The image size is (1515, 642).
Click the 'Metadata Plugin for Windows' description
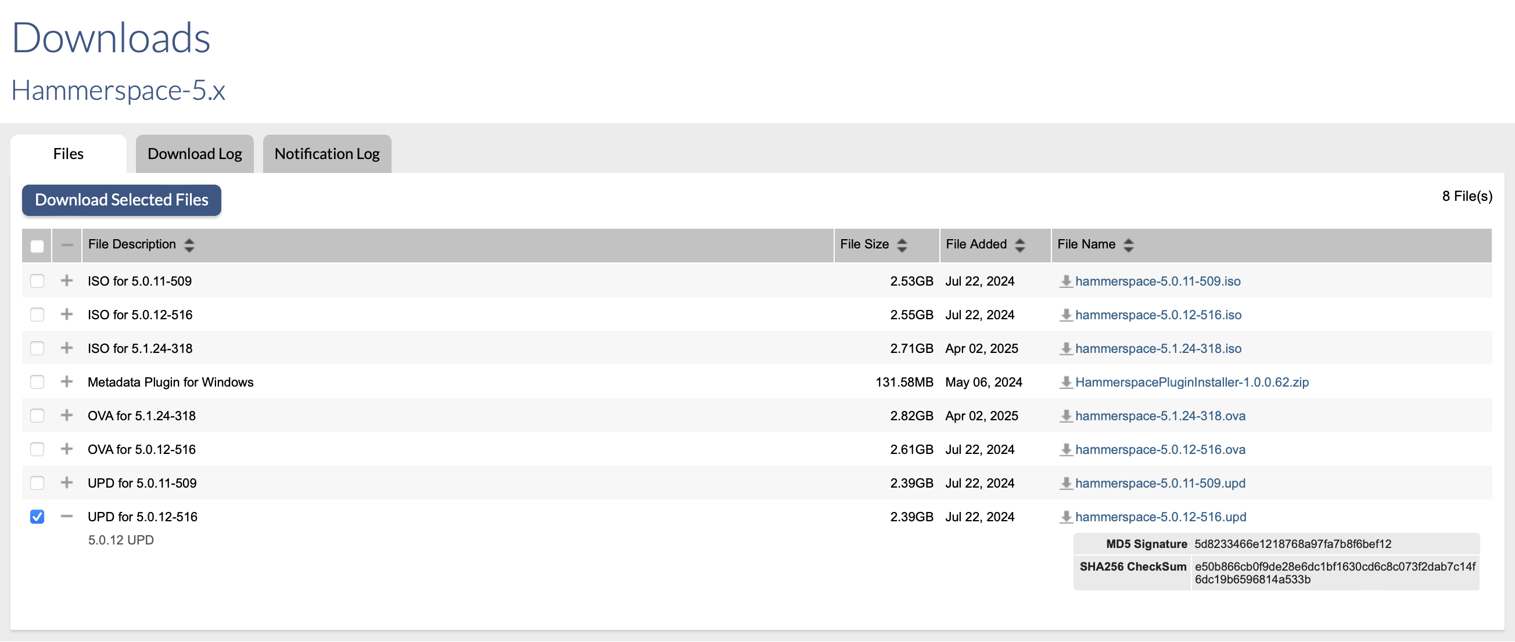pos(171,382)
